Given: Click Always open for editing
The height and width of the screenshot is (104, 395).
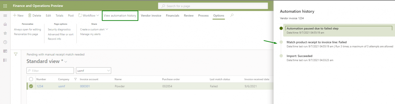Looking at the screenshot, I should [x=28, y=30].
